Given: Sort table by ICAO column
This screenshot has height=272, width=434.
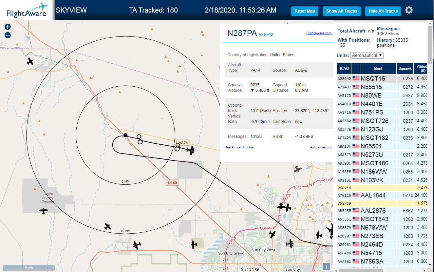Looking at the screenshot, I should coord(344,68).
